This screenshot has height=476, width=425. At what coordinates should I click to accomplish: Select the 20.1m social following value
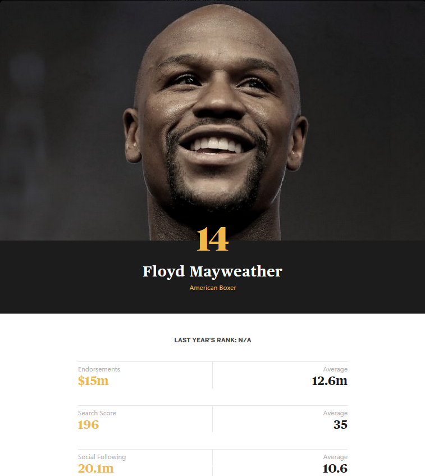95,468
